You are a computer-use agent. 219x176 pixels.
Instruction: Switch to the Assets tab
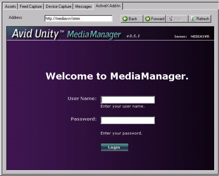click(10, 7)
